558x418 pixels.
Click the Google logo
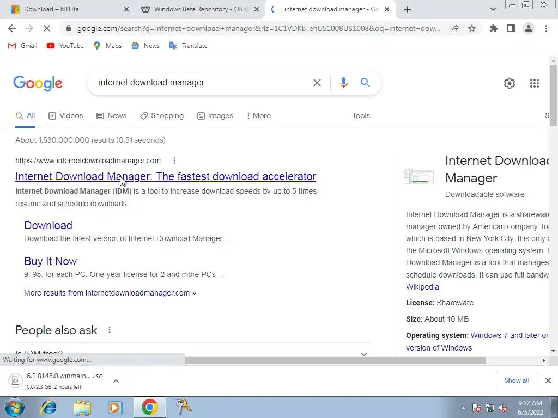(38, 83)
